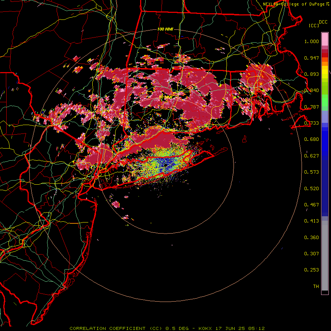331x331 pixels.
Task: Pick the bright green color bar segment
Action: click(x=325, y=100)
